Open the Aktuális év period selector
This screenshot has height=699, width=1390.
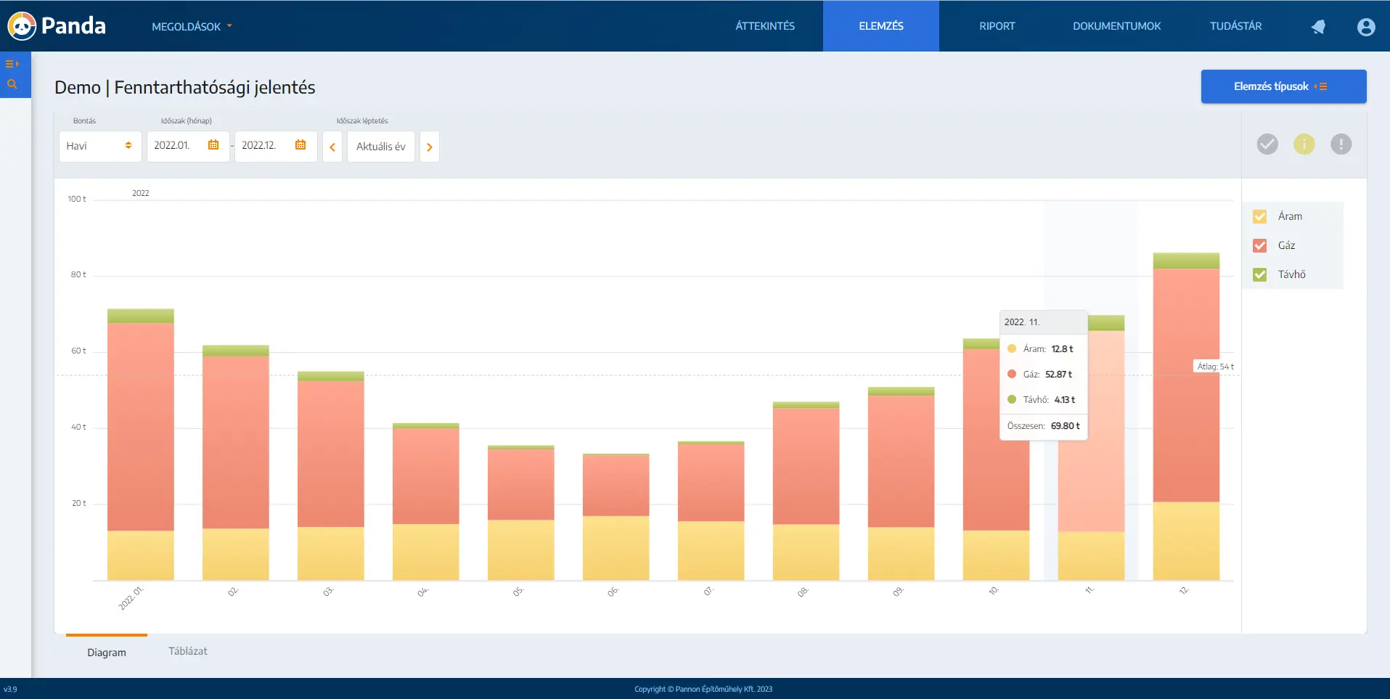coord(380,147)
